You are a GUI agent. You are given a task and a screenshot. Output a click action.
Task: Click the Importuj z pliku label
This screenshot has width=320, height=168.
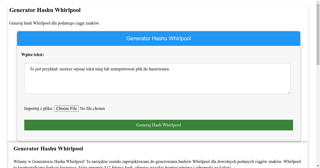[x=38, y=108]
